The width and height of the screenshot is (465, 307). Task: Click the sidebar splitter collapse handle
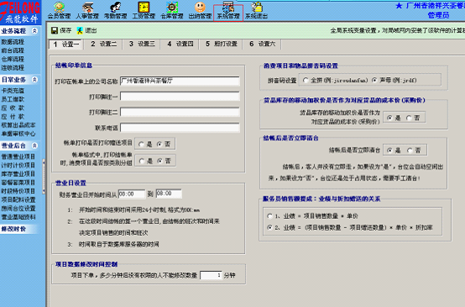click(44, 177)
